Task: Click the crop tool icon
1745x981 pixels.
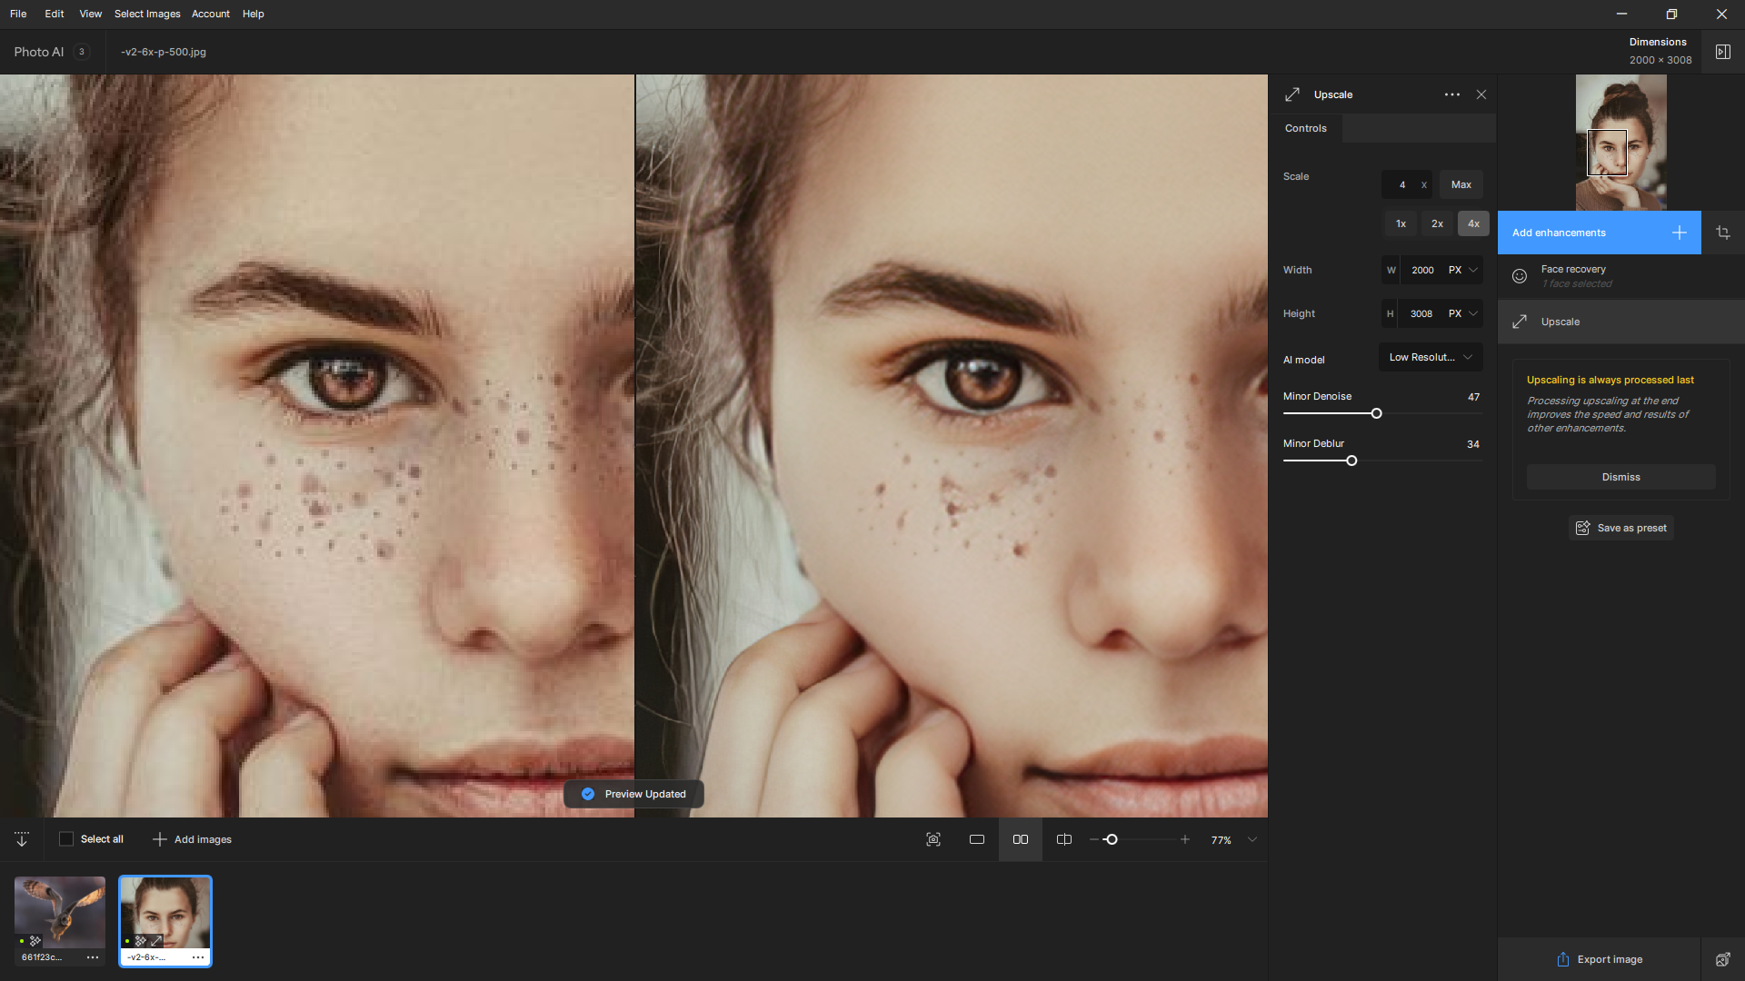Action: coord(1722,233)
